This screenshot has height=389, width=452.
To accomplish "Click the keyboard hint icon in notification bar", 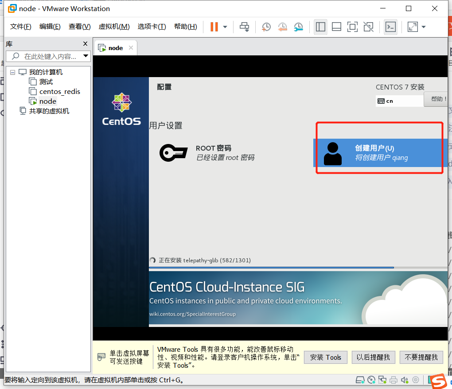I will 101,357.
